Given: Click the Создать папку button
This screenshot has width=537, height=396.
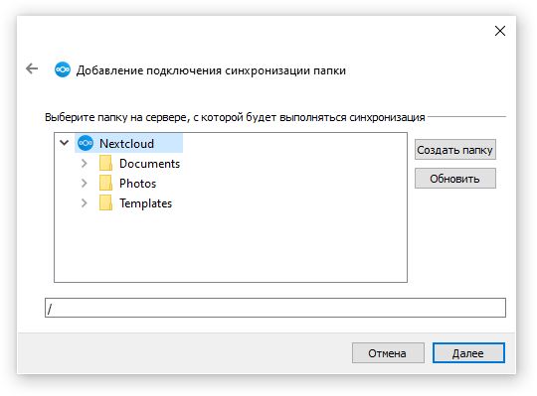Looking at the screenshot, I should pyautogui.click(x=455, y=150).
